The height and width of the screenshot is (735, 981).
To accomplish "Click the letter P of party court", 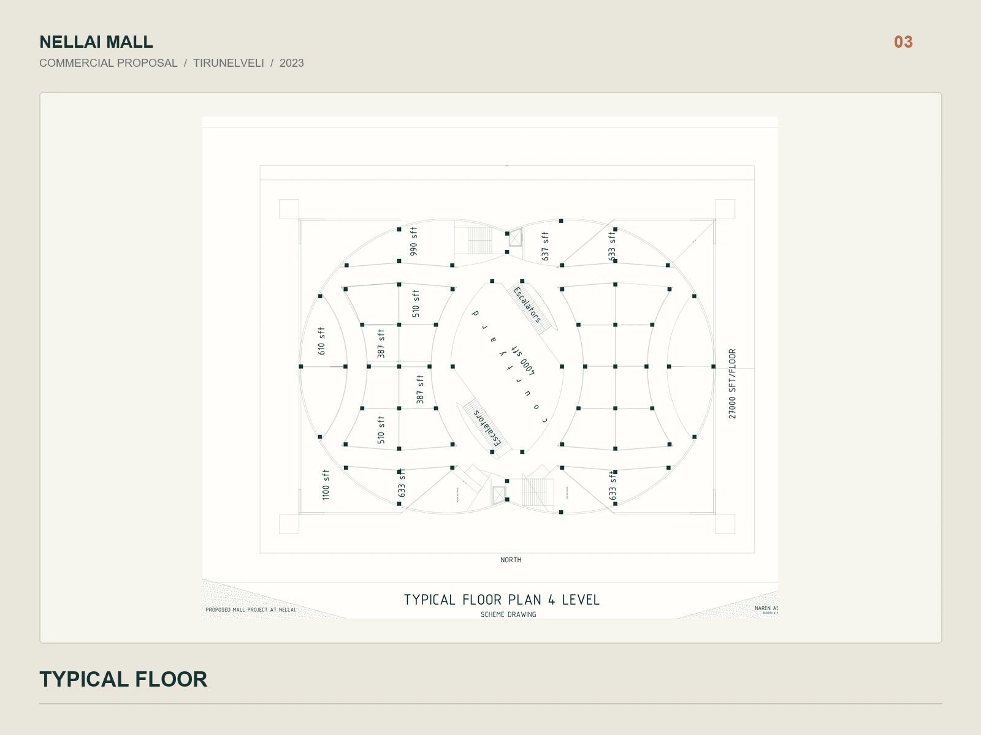I will (x=475, y=314).
